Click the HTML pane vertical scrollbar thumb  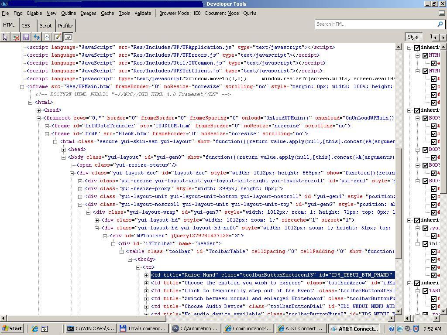399,204
